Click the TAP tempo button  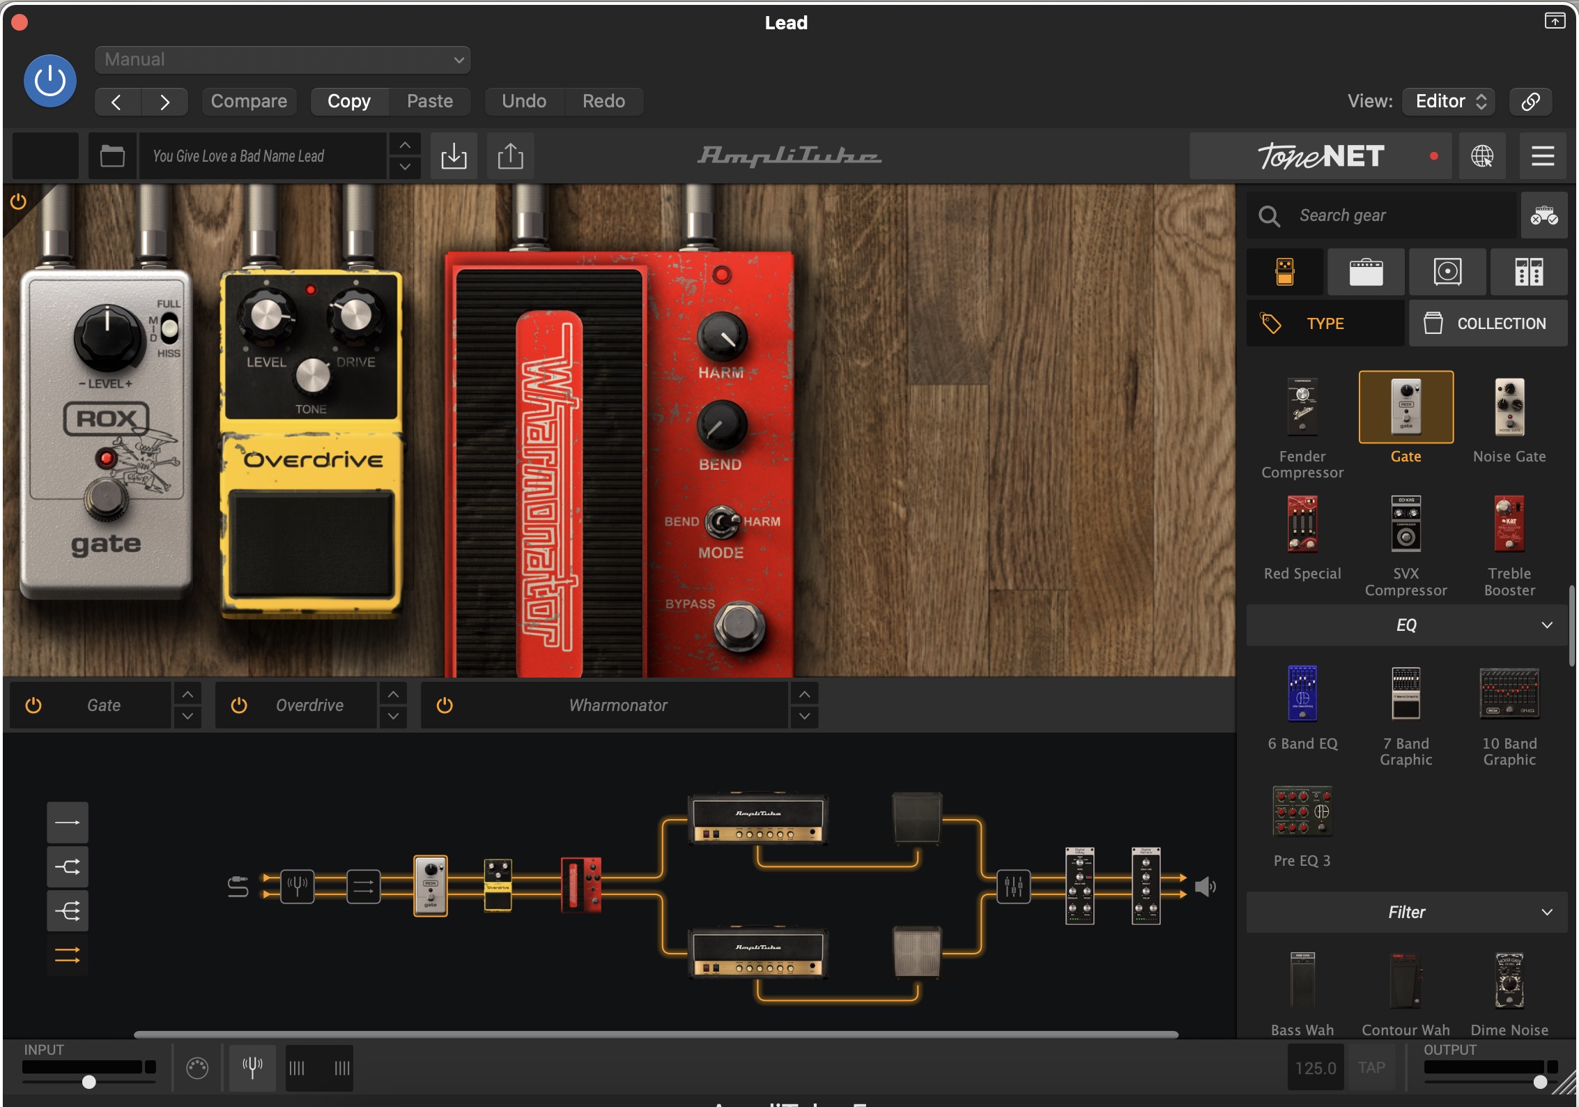[1371, 1068]
